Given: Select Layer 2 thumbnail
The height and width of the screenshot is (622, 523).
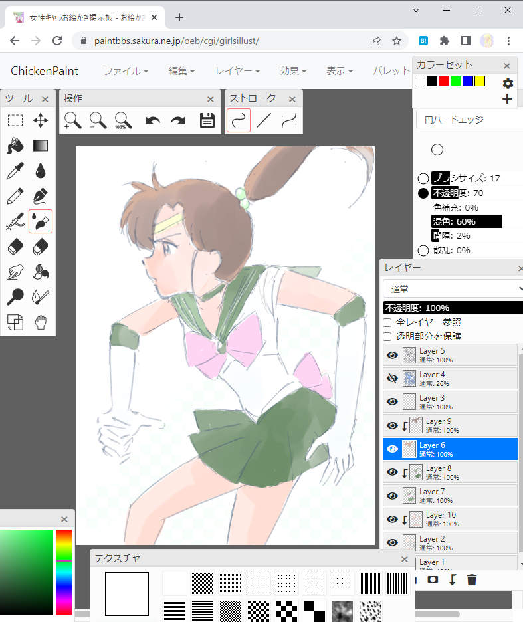Looking at the screenshot, I should (409, 542).
